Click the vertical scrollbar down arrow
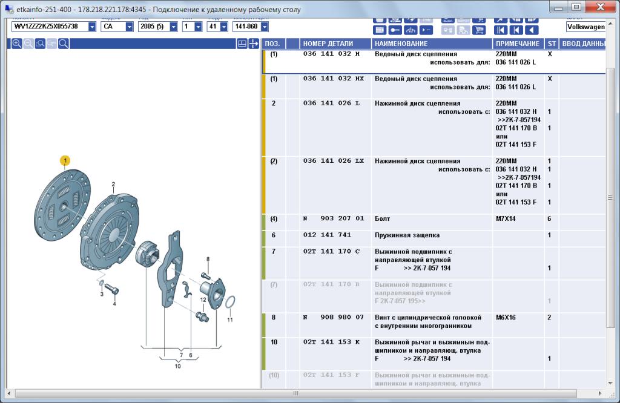This screenshot has width=620, height=403. tap(610, 383)
